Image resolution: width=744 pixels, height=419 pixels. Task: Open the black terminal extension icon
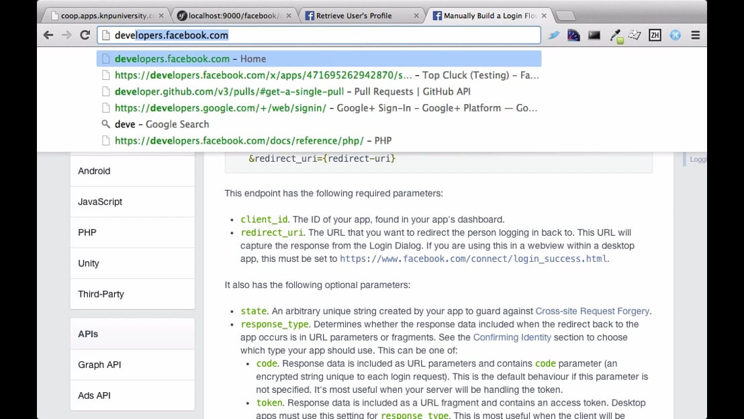tap(594, 35)
